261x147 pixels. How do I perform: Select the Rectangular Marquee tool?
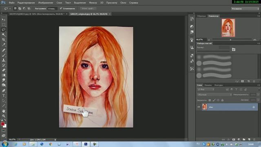point(4,24)
